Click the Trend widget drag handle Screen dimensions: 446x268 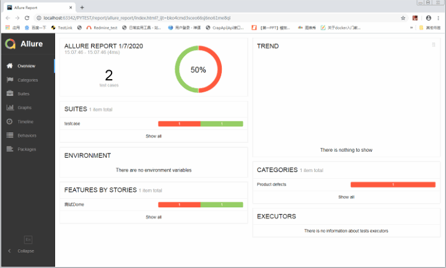[x=434, y=45]
